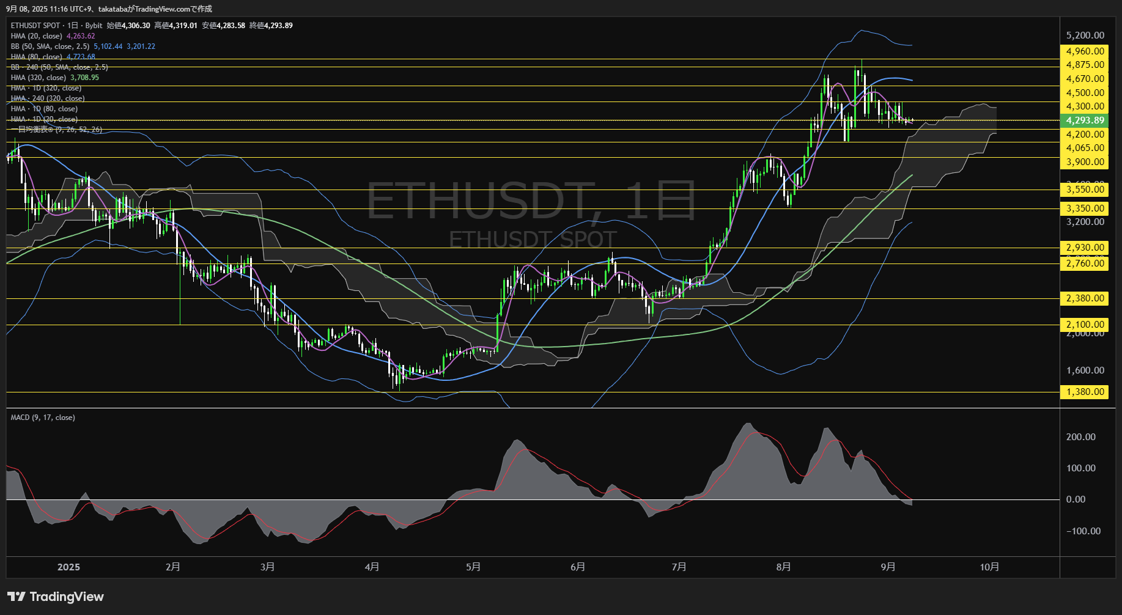The height and width of the screenshot is (615, 1122).
Task: Select the HMA · 1D (80, close) legend
Action: click(44, 109)
